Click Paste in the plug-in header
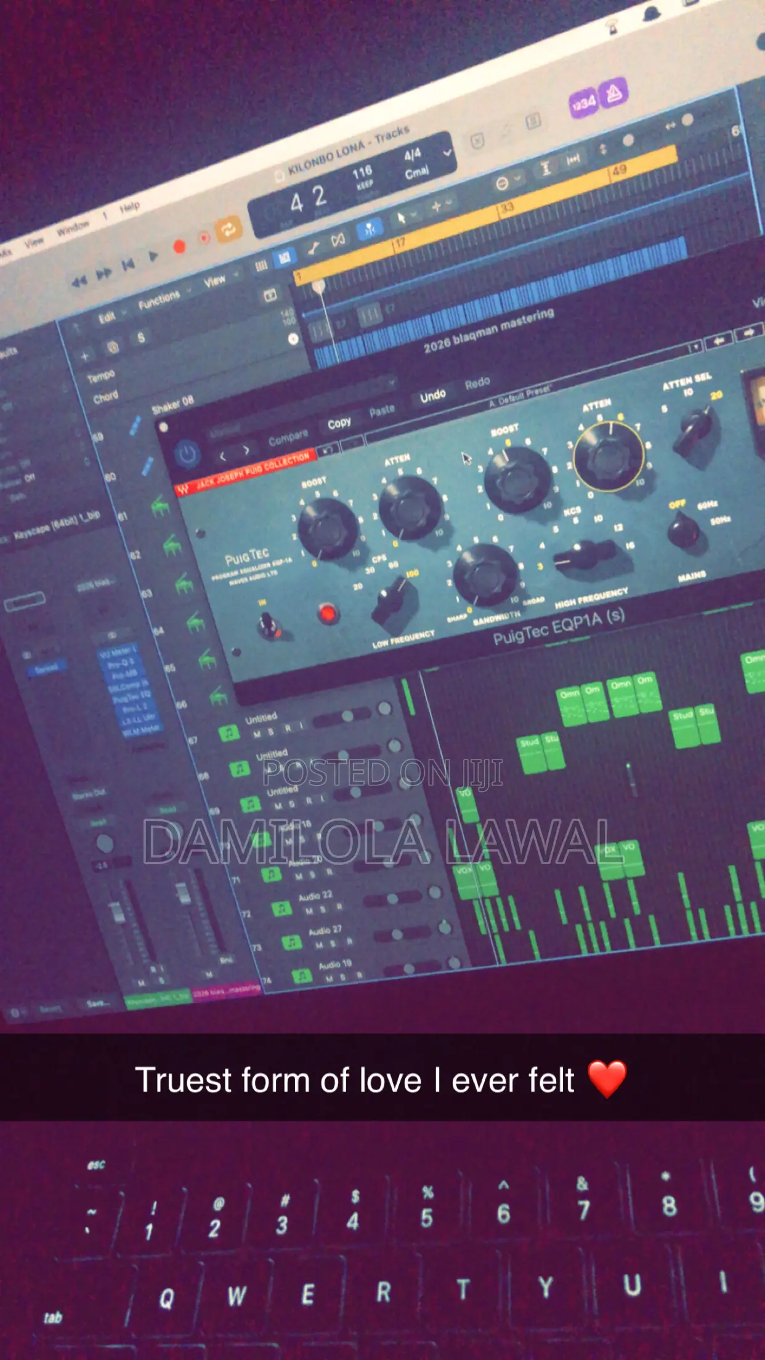The height and width of the screenshot is (1360, 765). tap(382, 410)
